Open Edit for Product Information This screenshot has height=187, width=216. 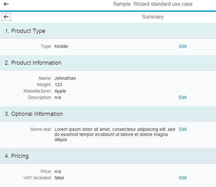coord(183,98)
